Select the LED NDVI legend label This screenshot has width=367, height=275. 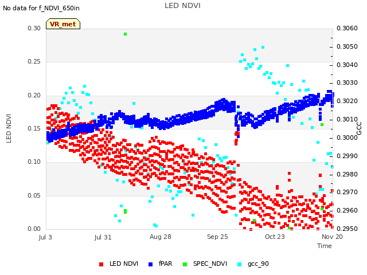[124, 264]
